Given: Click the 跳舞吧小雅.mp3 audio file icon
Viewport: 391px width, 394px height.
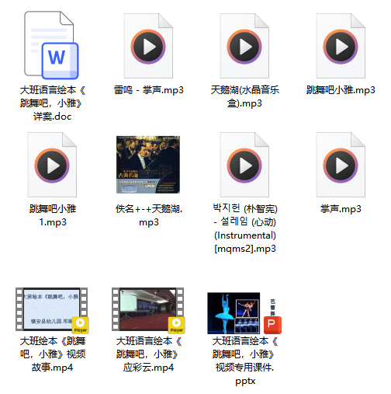Looking at the screenshot, I should point(341,46).
